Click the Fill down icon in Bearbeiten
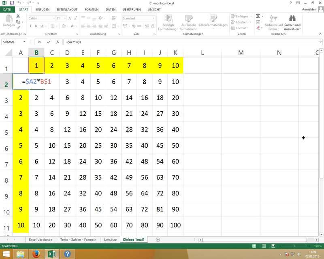324x259 pixels. pos(258,22)
